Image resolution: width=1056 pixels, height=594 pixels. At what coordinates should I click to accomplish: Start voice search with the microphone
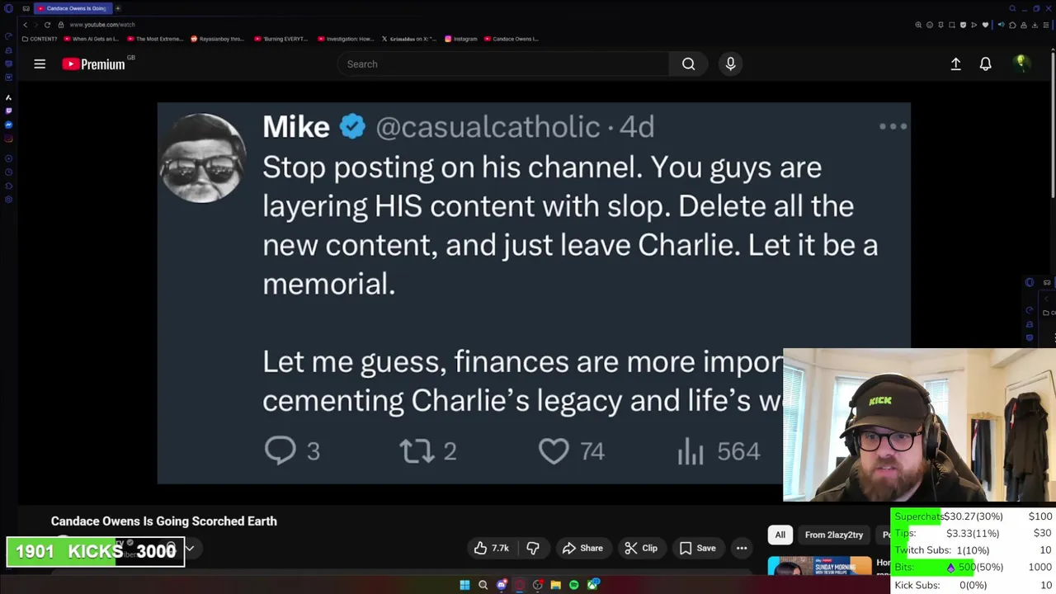[730, 64]
